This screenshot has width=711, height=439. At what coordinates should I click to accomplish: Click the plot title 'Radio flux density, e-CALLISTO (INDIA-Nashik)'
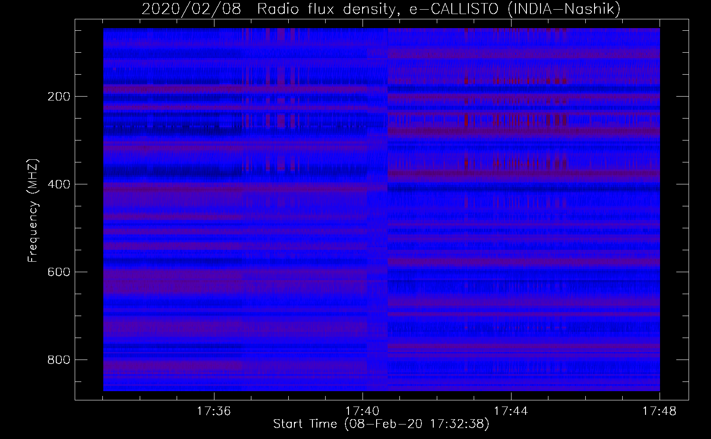[439, 9]
